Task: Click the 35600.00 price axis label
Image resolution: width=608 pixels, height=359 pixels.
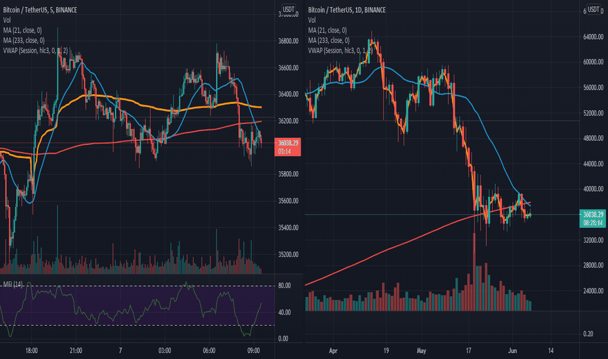Action: point(288,201)
